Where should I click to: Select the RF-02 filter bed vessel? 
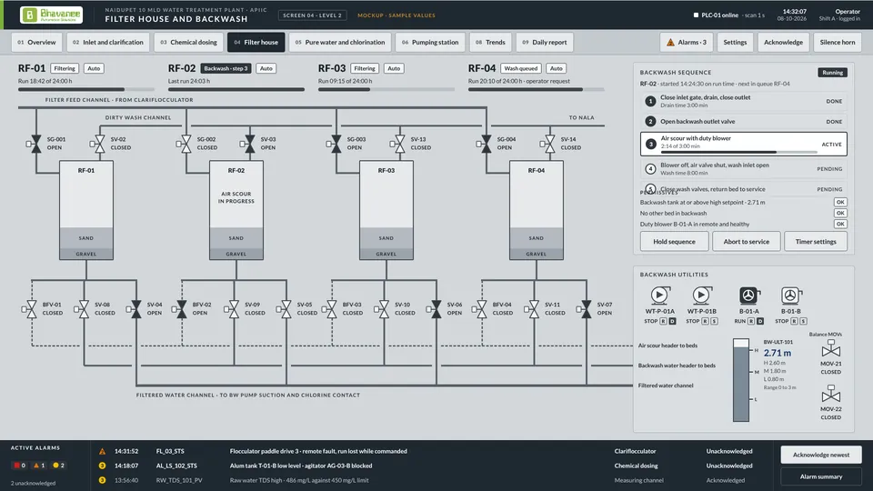pos(236,210)
